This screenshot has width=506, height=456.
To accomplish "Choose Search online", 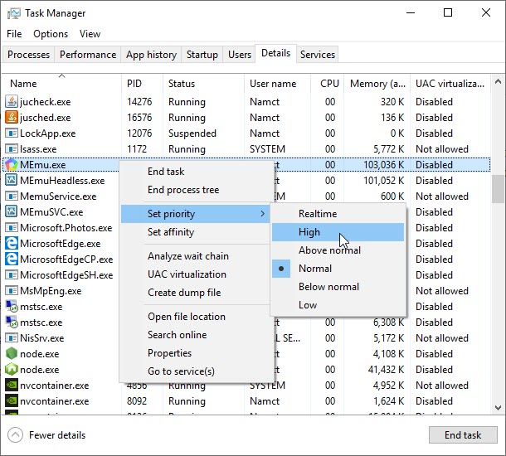I will coord(195,335).
